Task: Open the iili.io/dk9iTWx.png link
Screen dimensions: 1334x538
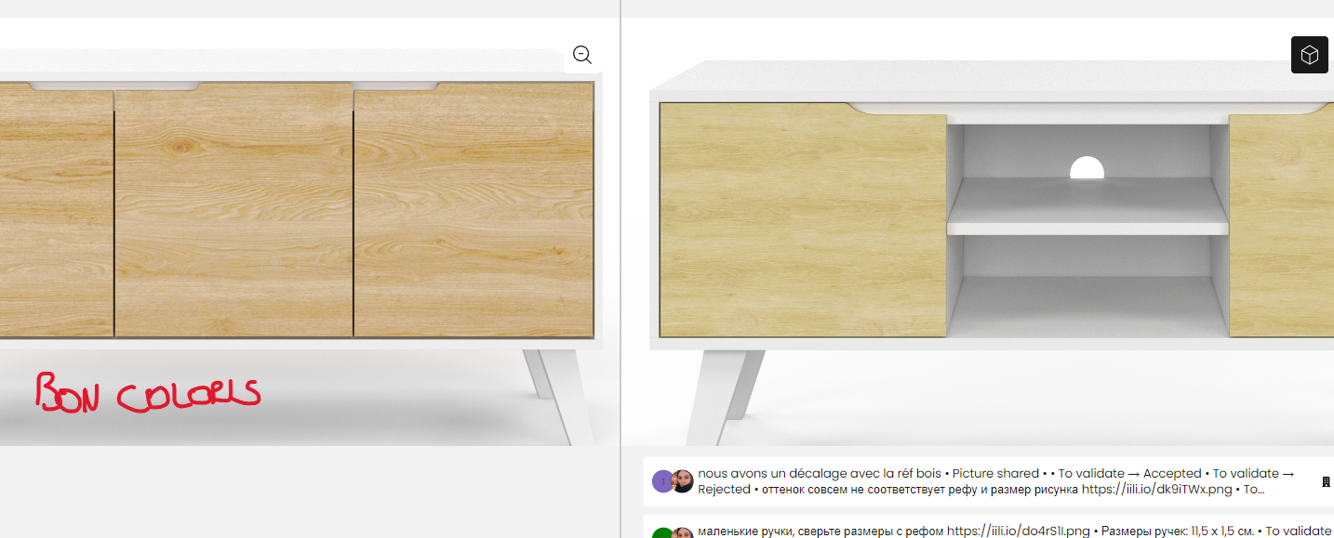Action: point(1156,489)
